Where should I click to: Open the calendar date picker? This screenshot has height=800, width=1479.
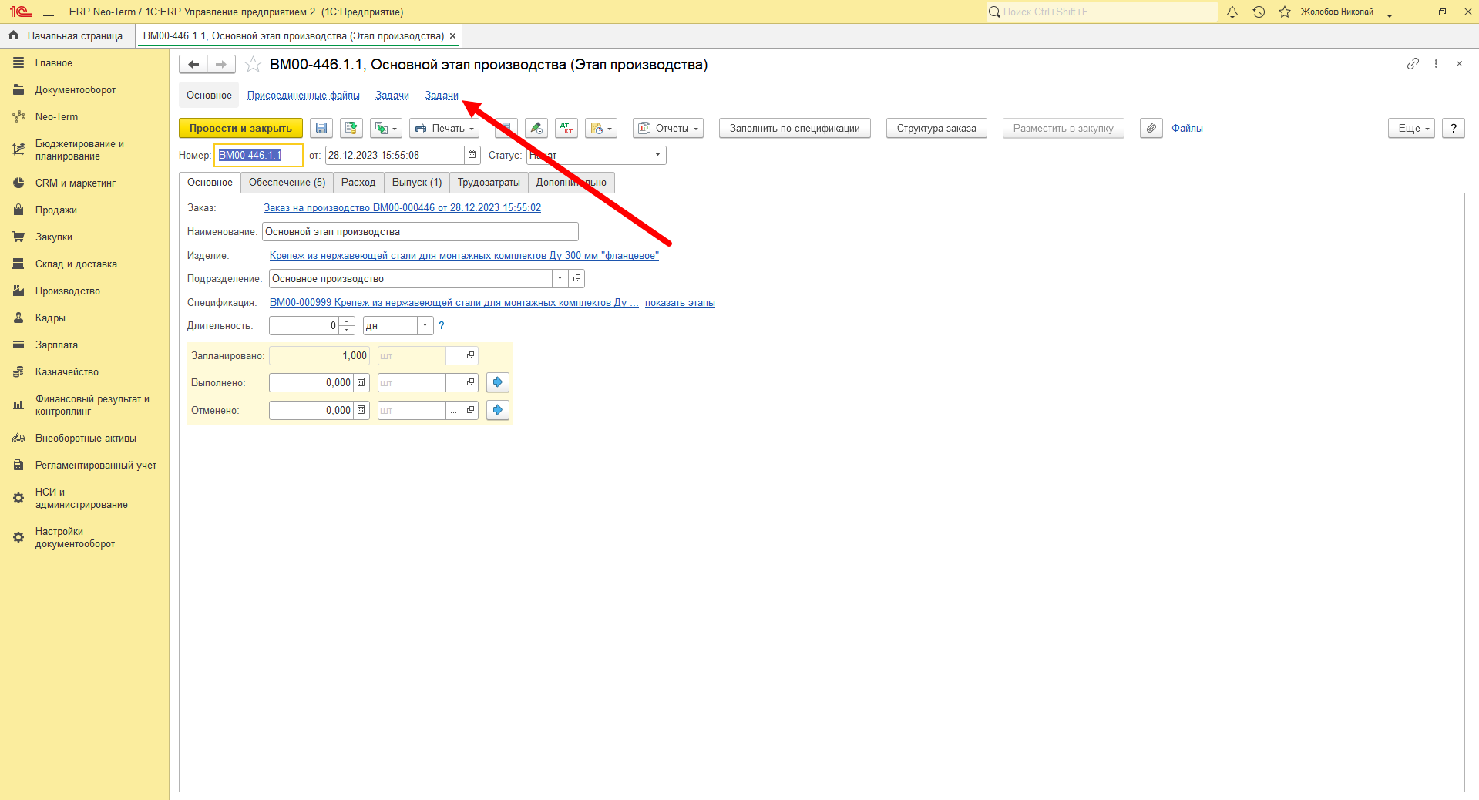(x=472, y=155)
